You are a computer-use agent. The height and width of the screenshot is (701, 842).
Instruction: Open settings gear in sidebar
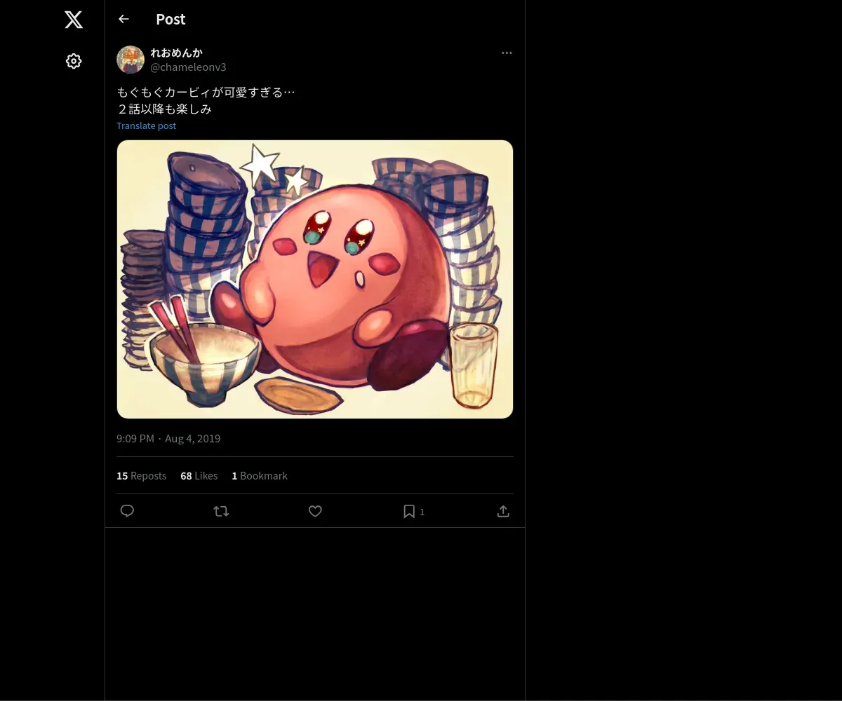click(x=74, y=61)
